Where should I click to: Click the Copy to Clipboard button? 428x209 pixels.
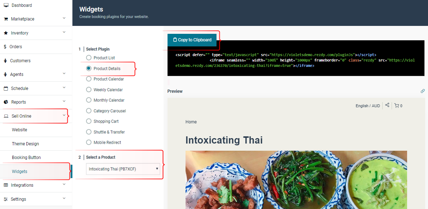pyautogui.click(x=192, y=40)
